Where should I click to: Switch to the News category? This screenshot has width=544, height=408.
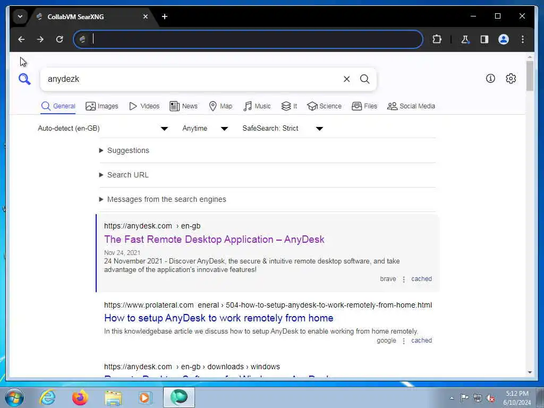click(x=183, y=106)
